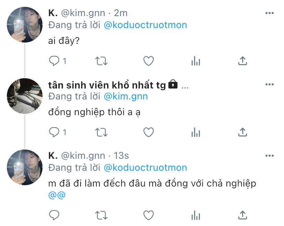This screenshot has height=226, width=284.
Task: Open more options on the 13s tweet
Action: point(270,156)
